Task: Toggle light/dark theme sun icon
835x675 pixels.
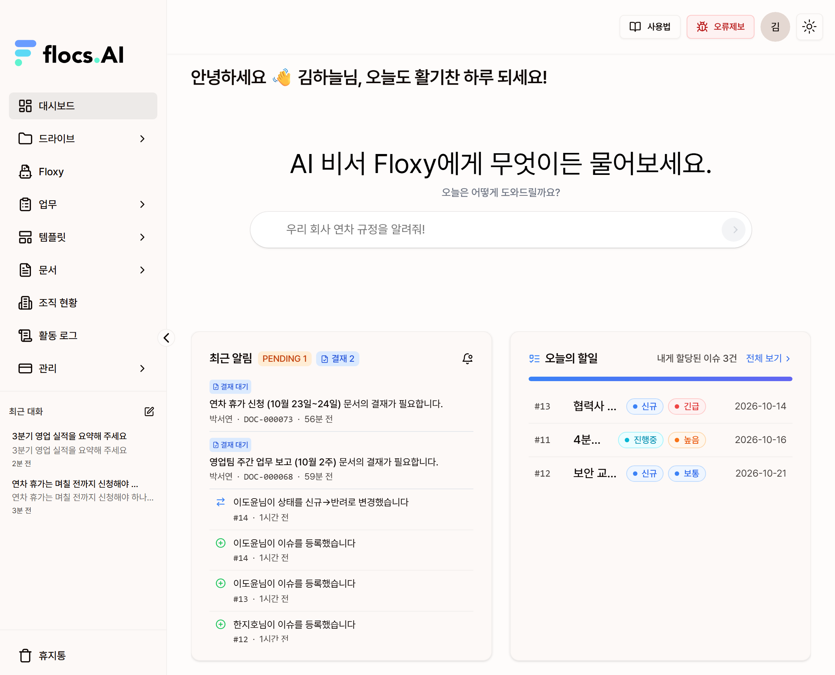Action: [809, 26]
